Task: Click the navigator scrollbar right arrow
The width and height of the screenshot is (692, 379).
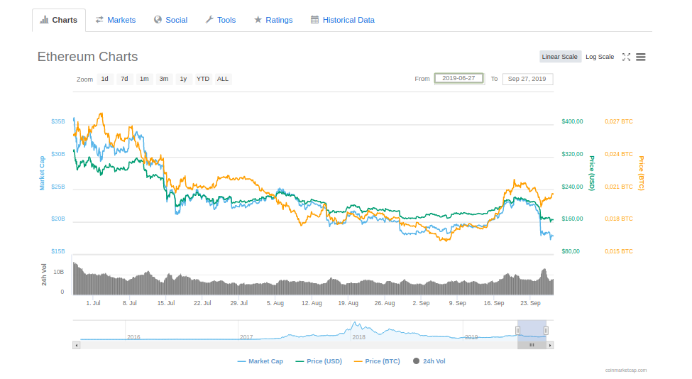Action: click(x=550, y=346)
